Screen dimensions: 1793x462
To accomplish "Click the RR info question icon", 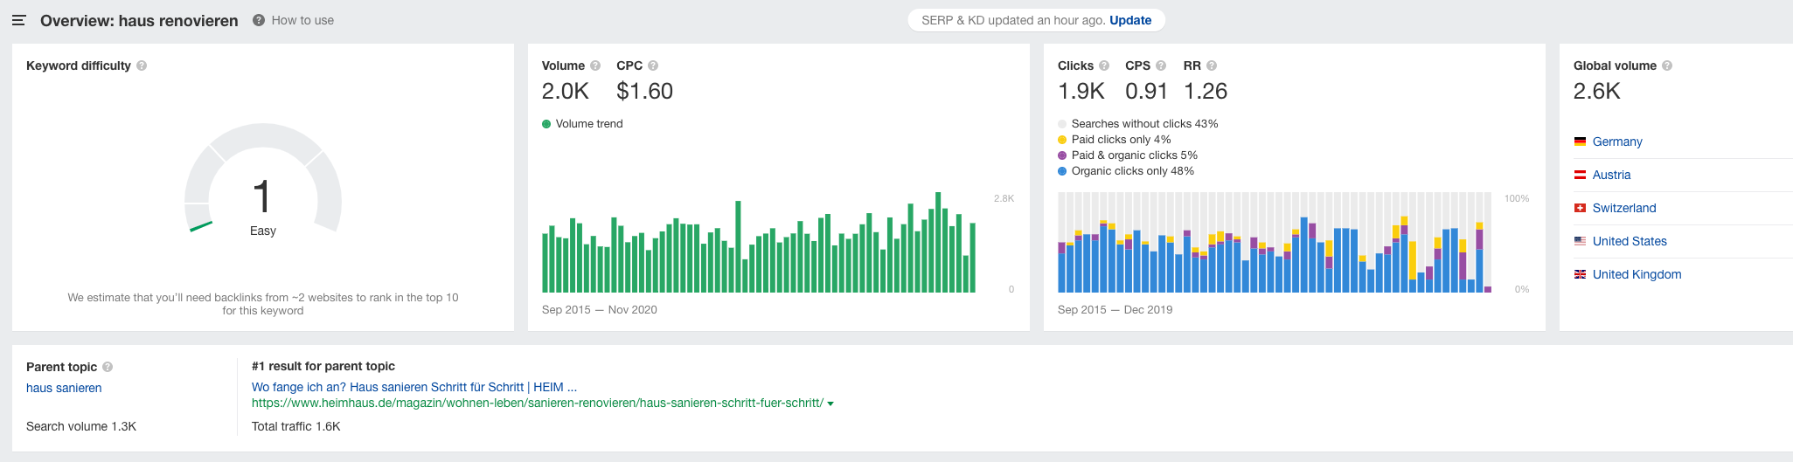I will [x=1212, y=66].
